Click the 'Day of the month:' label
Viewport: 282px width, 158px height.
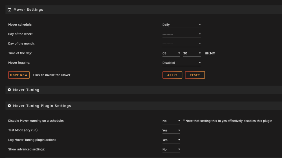21,44
